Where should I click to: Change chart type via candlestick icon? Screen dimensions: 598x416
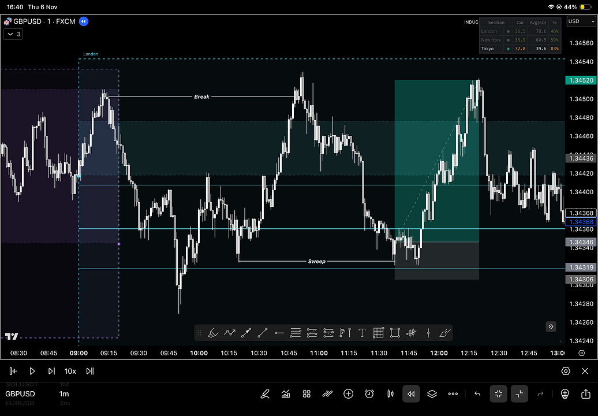pos(390,394)
